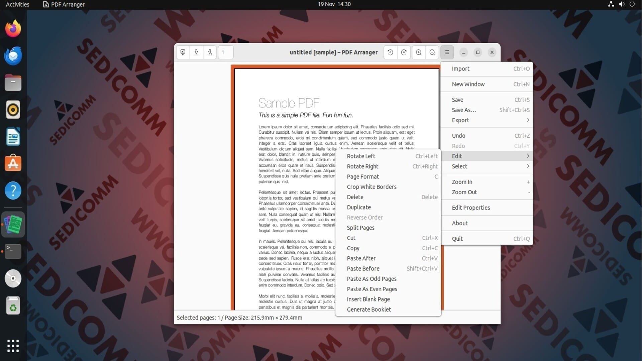Click the clock showing 19 Nov 14:30
The width and height of the screenshot is (642, 361).
334,4
